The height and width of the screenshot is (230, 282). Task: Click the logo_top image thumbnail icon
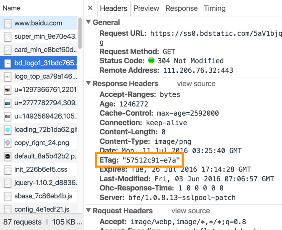pos(7,77)
